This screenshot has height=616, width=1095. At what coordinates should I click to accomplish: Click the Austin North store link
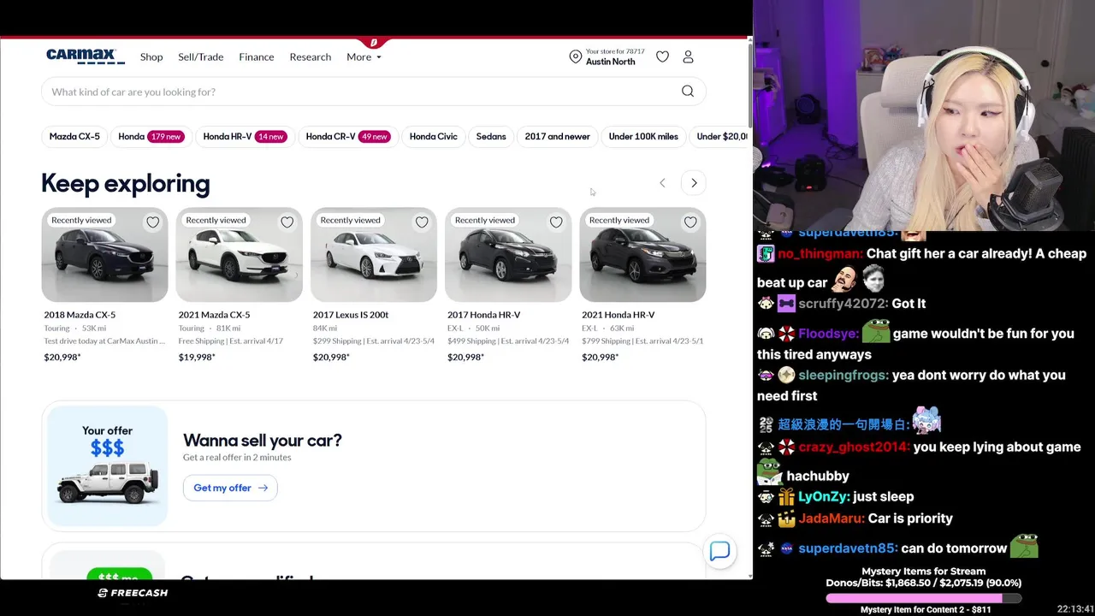[x=611, y=62]
